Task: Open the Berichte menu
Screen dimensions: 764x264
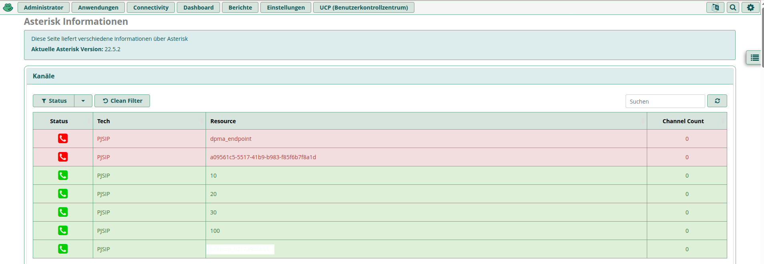Action: pos(240,8)
